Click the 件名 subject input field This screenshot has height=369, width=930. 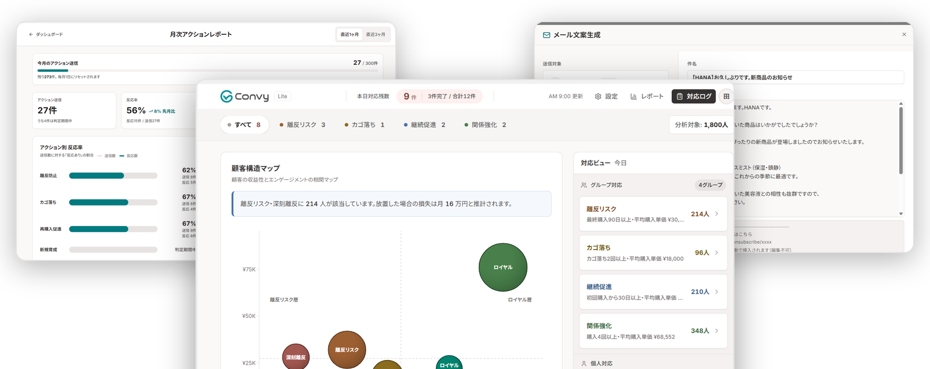click(x=795, y=77)
